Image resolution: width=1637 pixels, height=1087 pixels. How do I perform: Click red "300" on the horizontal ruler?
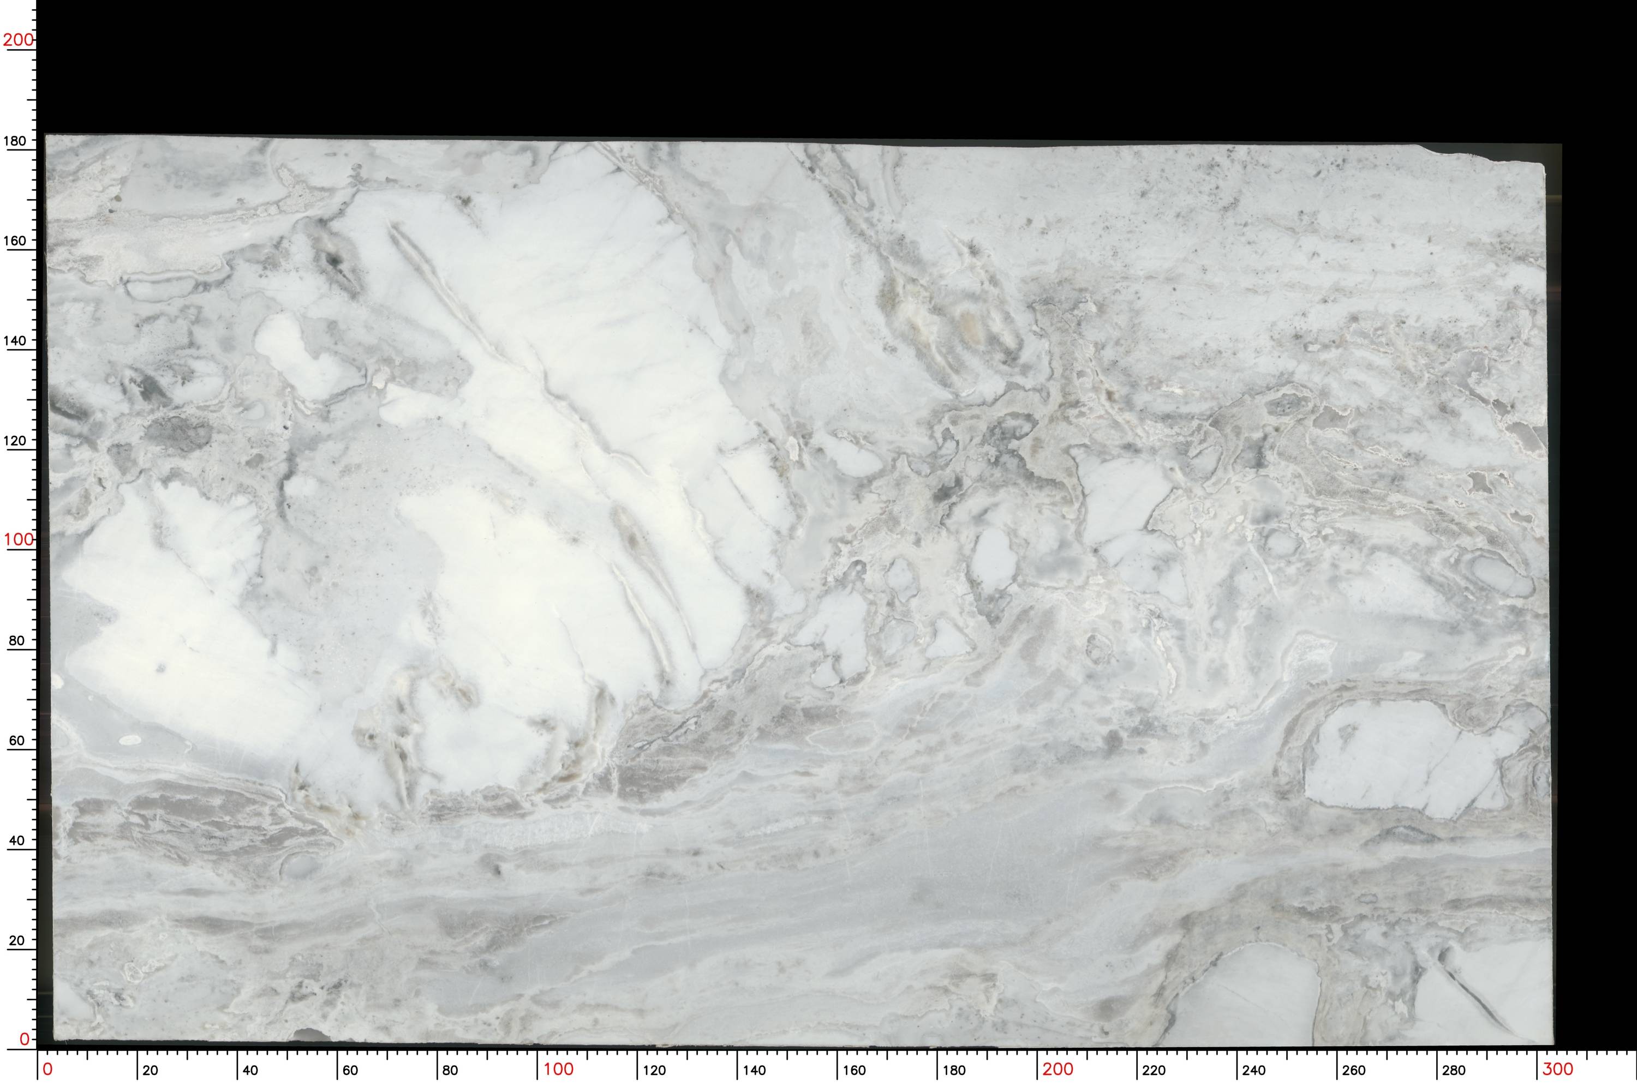(x=1558, y=1069)
